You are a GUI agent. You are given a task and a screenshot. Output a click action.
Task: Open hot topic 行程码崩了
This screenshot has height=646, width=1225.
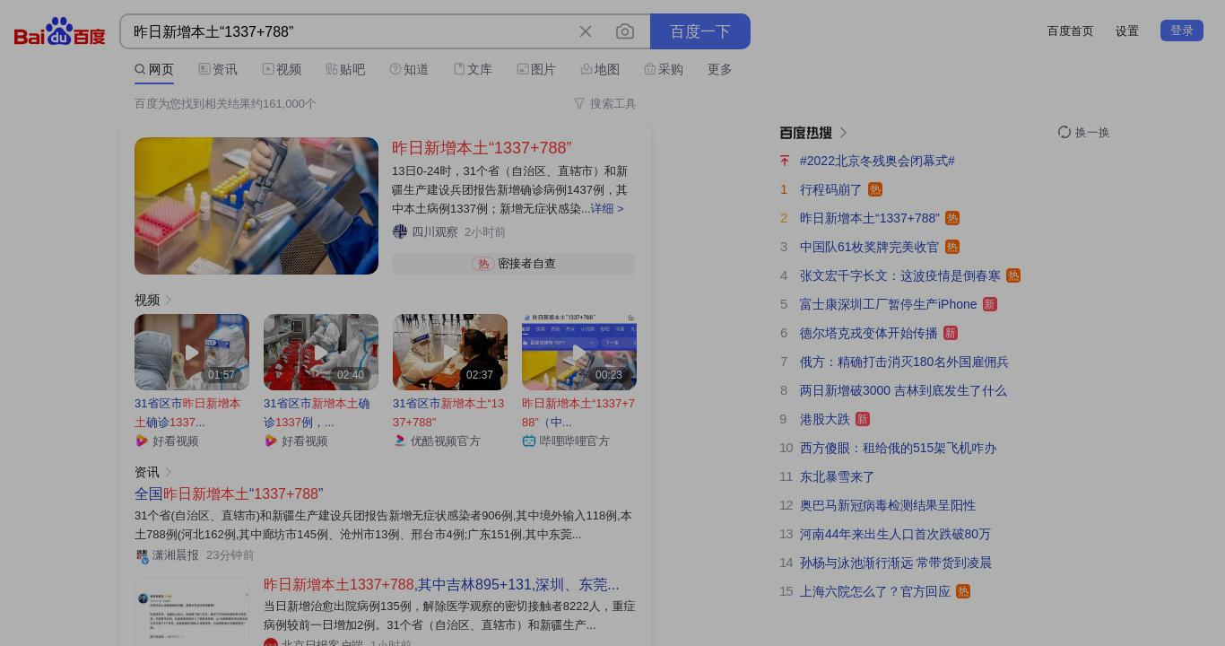coord(830,189)
